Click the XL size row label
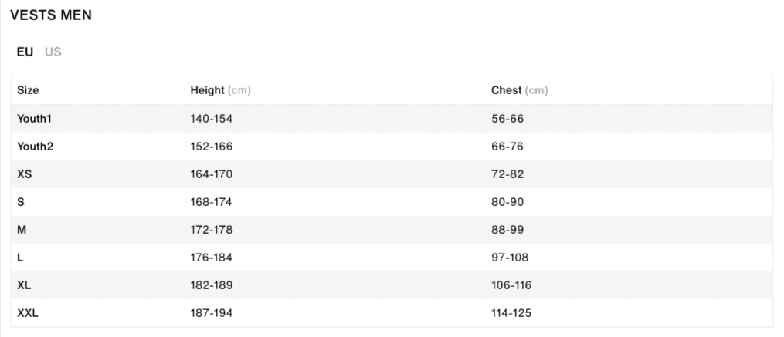The image size is (784, 337). (25, 285)
